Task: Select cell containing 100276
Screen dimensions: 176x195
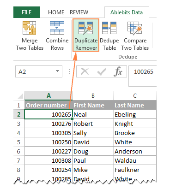Action: [x=49, y=124]
